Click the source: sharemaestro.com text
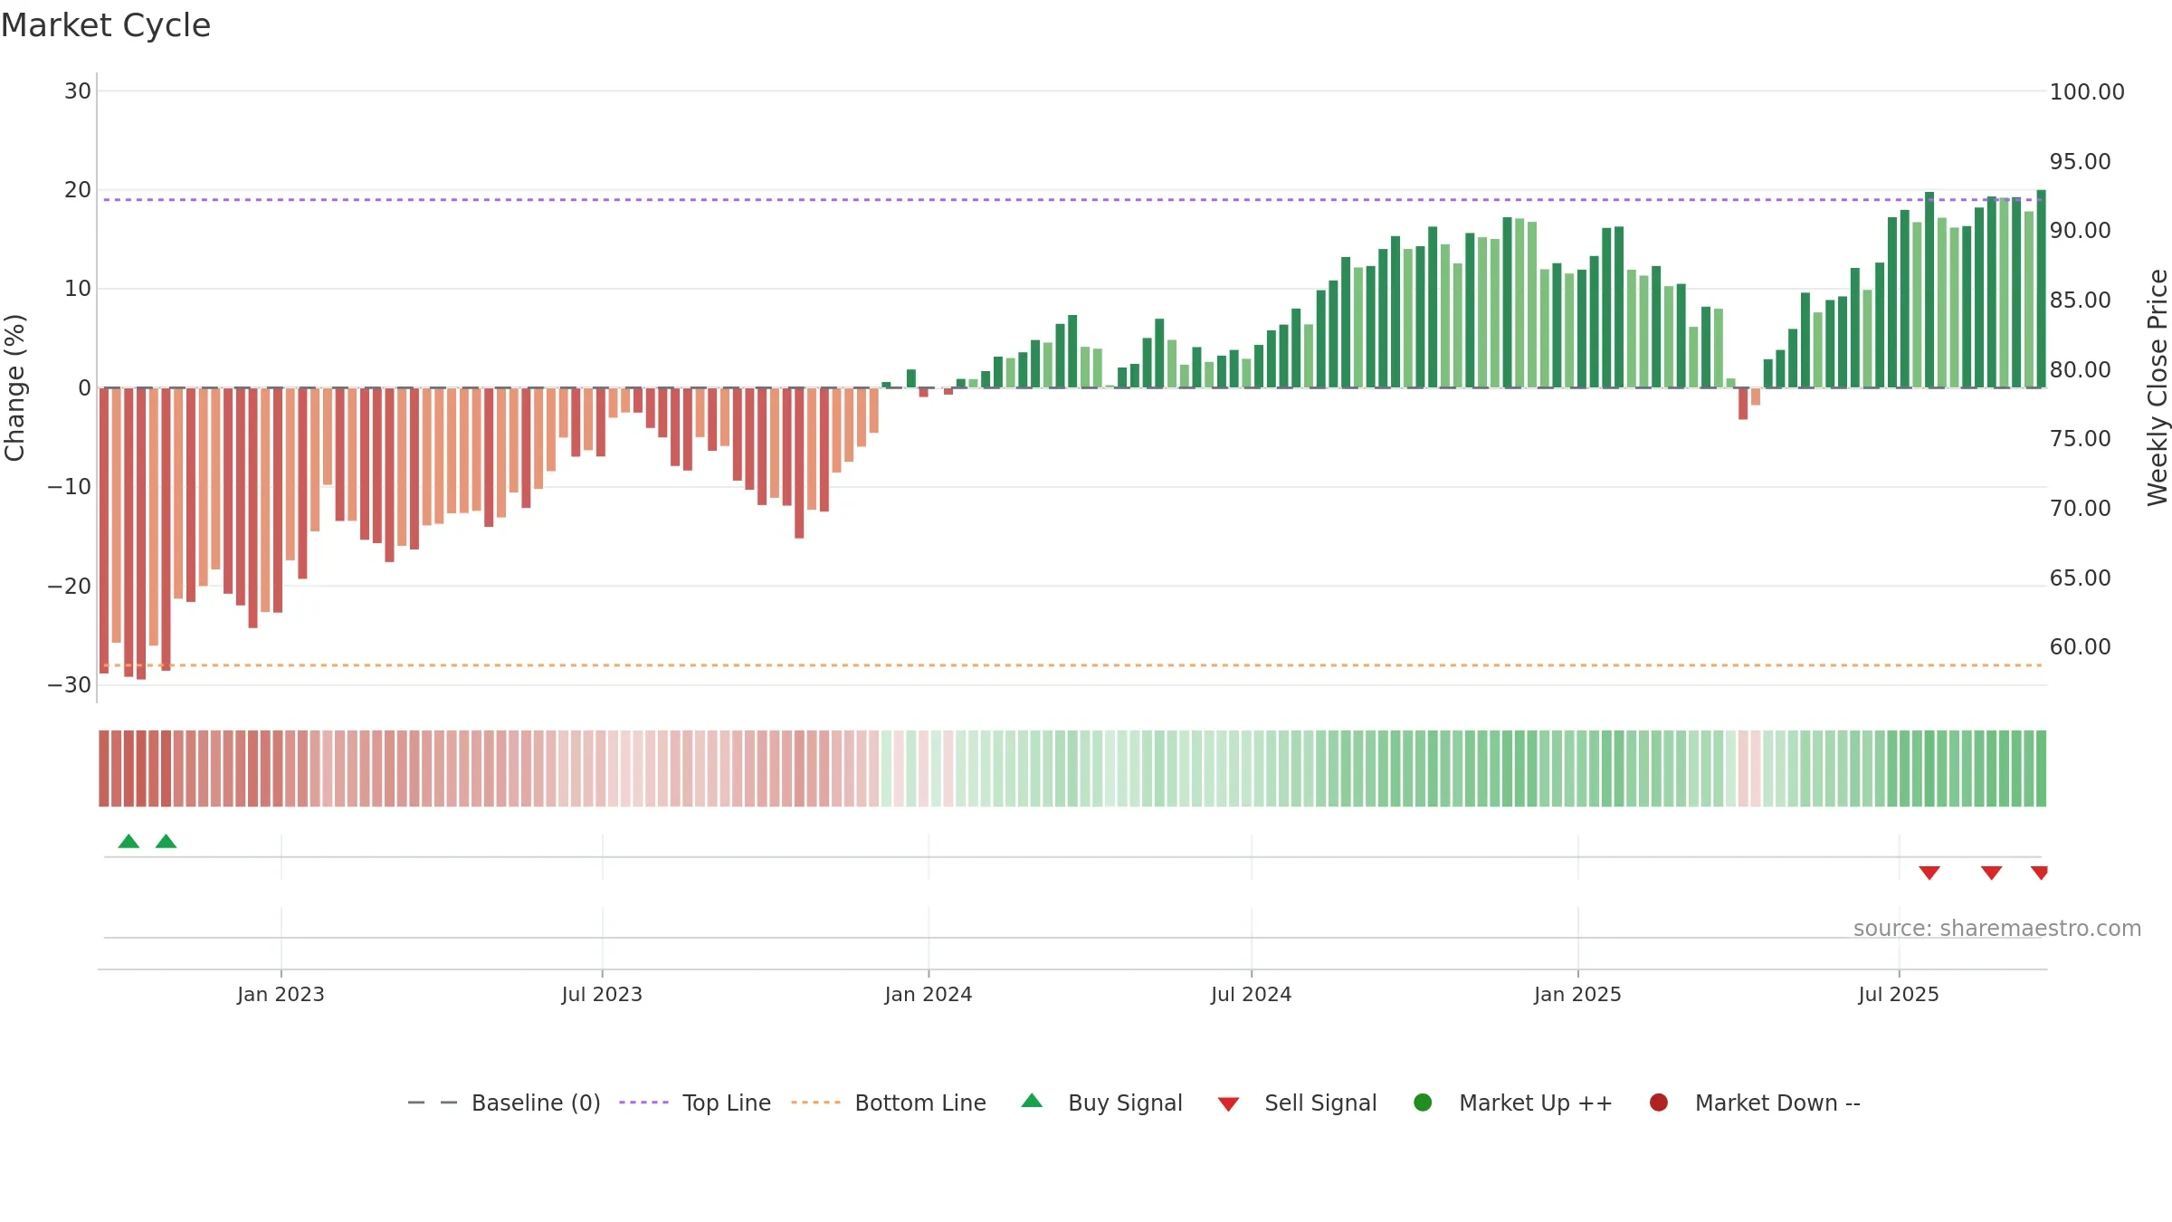Viewport: 2172px width, 1222px height. point(1997,928)
